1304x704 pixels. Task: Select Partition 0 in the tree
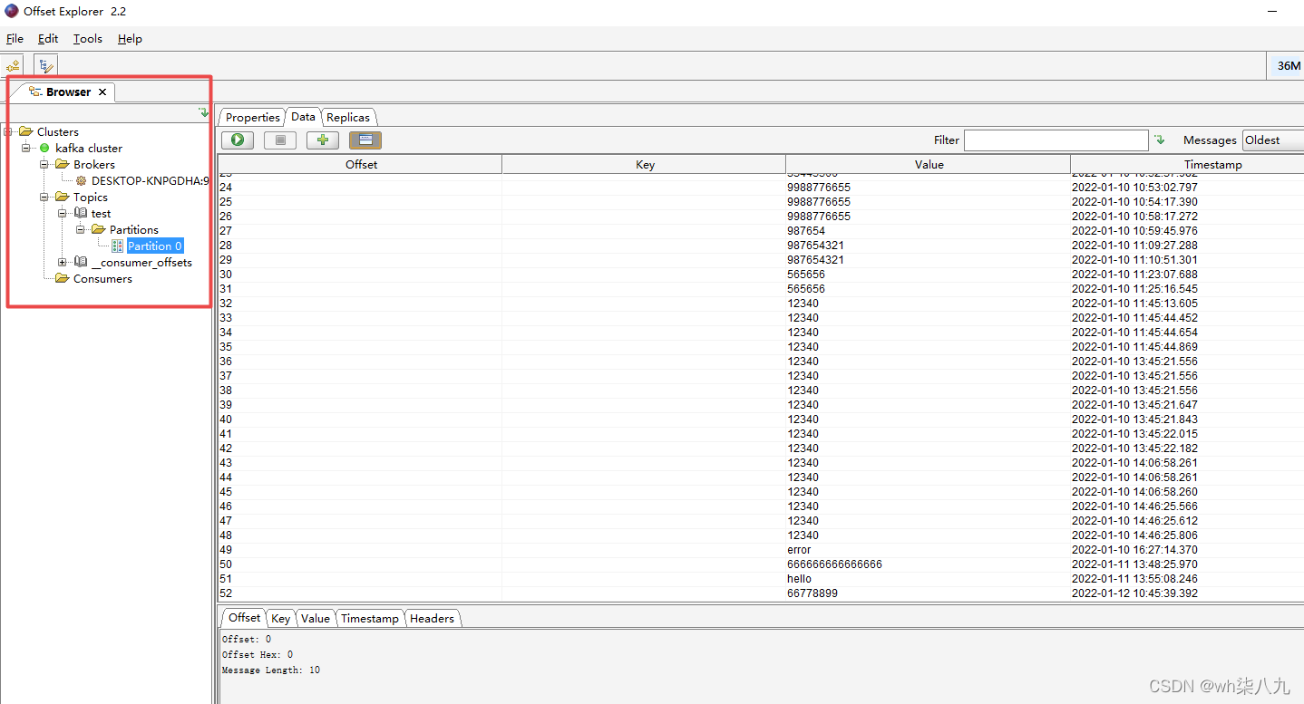(154, 246)
